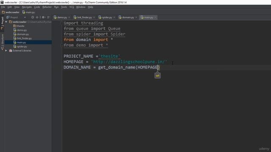Collapse imports fold marker at line one
The image size is (271, 152).
[x=62, y=23]
